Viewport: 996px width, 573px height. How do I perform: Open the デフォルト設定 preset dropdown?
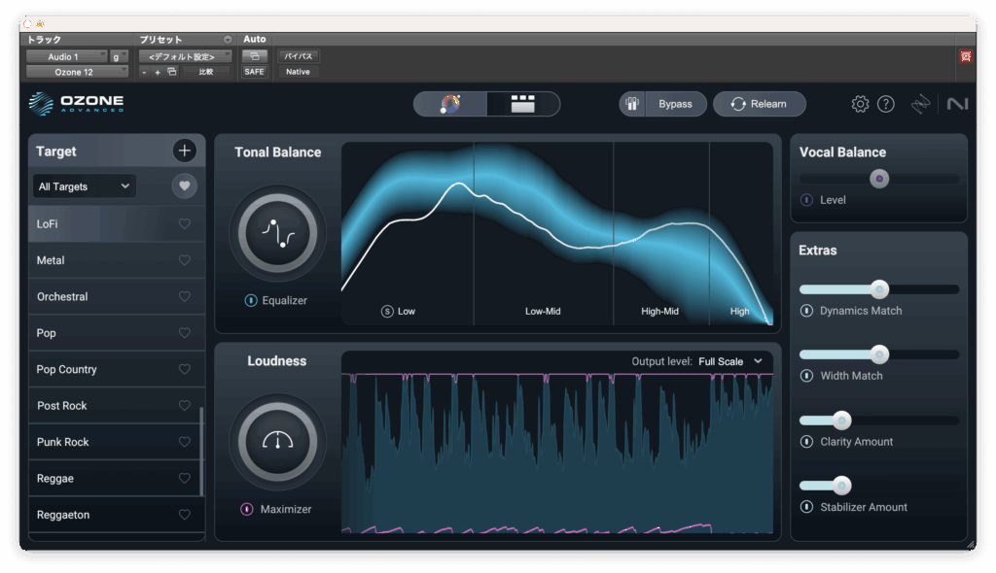pyautogui.click(x=185, y=56)
